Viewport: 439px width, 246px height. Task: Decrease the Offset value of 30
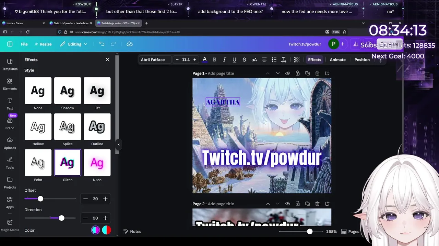point(85,199)
